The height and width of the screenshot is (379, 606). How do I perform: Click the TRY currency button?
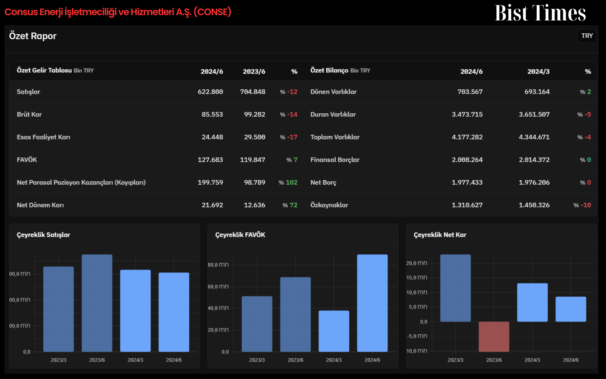[x=587, y=36]
